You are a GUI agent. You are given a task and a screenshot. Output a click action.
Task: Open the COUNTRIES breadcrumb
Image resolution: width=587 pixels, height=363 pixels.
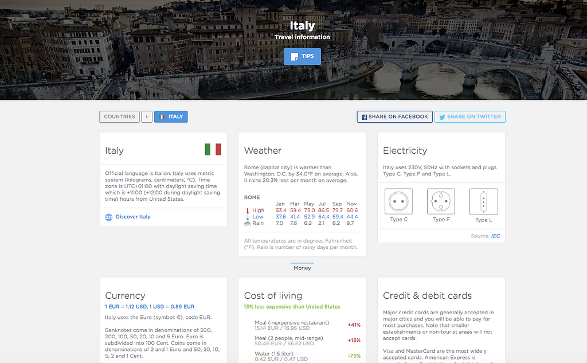(119, 116)
